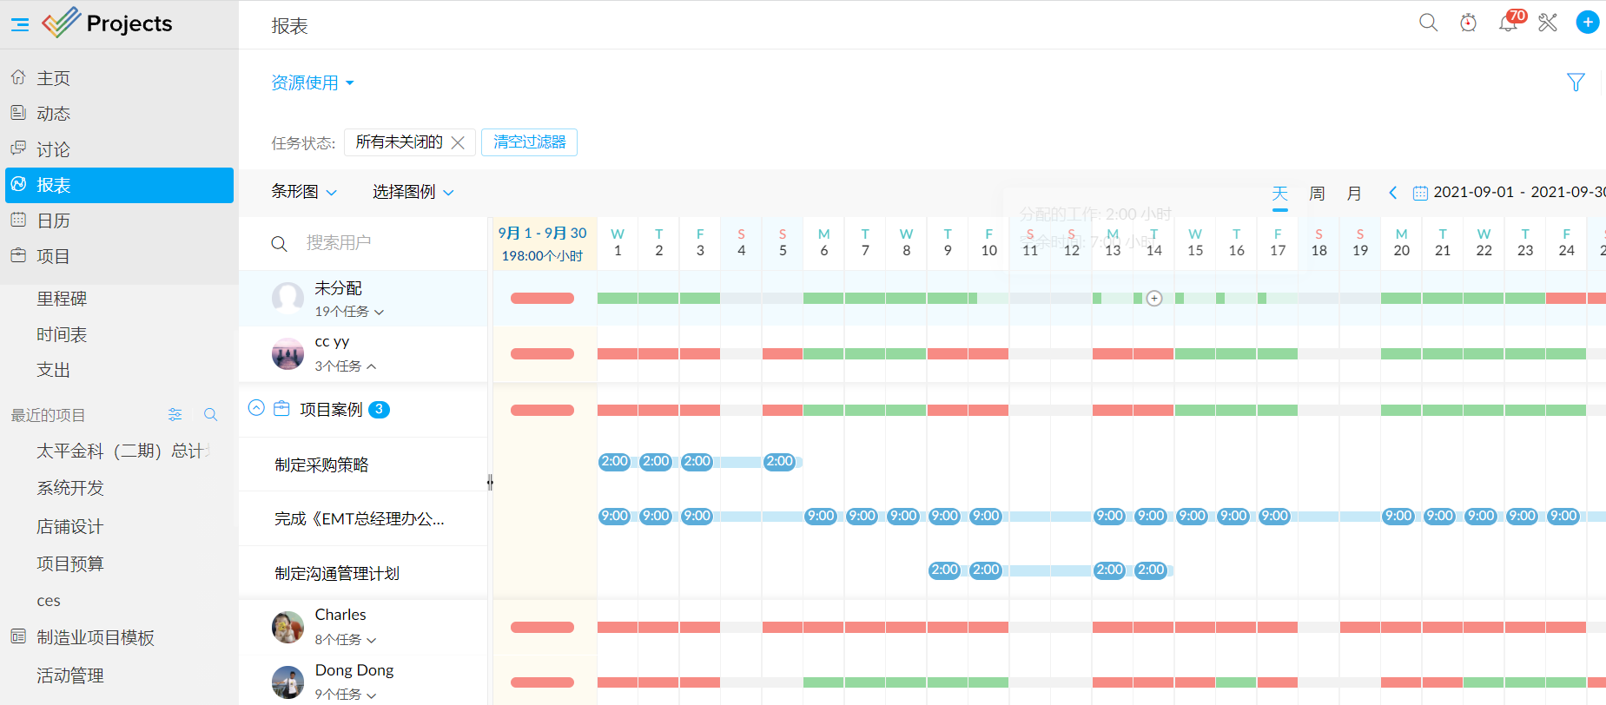Open the setup tools icon
The width and height of the screenshot is (1606, 705).
[1548, 23]
